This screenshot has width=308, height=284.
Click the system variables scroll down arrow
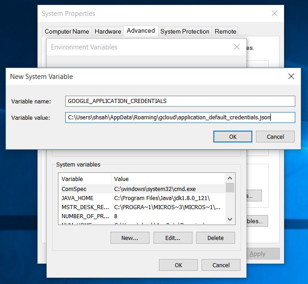tap(230, 219)
